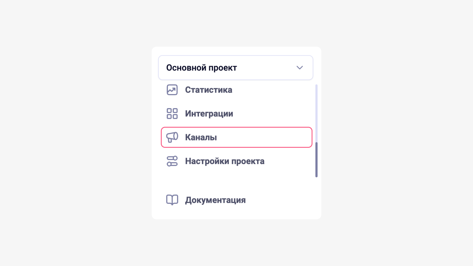Screen dimensions: 473x266
Task: Click blank area right of the Статистика label
Action: [x=272, y=90]
